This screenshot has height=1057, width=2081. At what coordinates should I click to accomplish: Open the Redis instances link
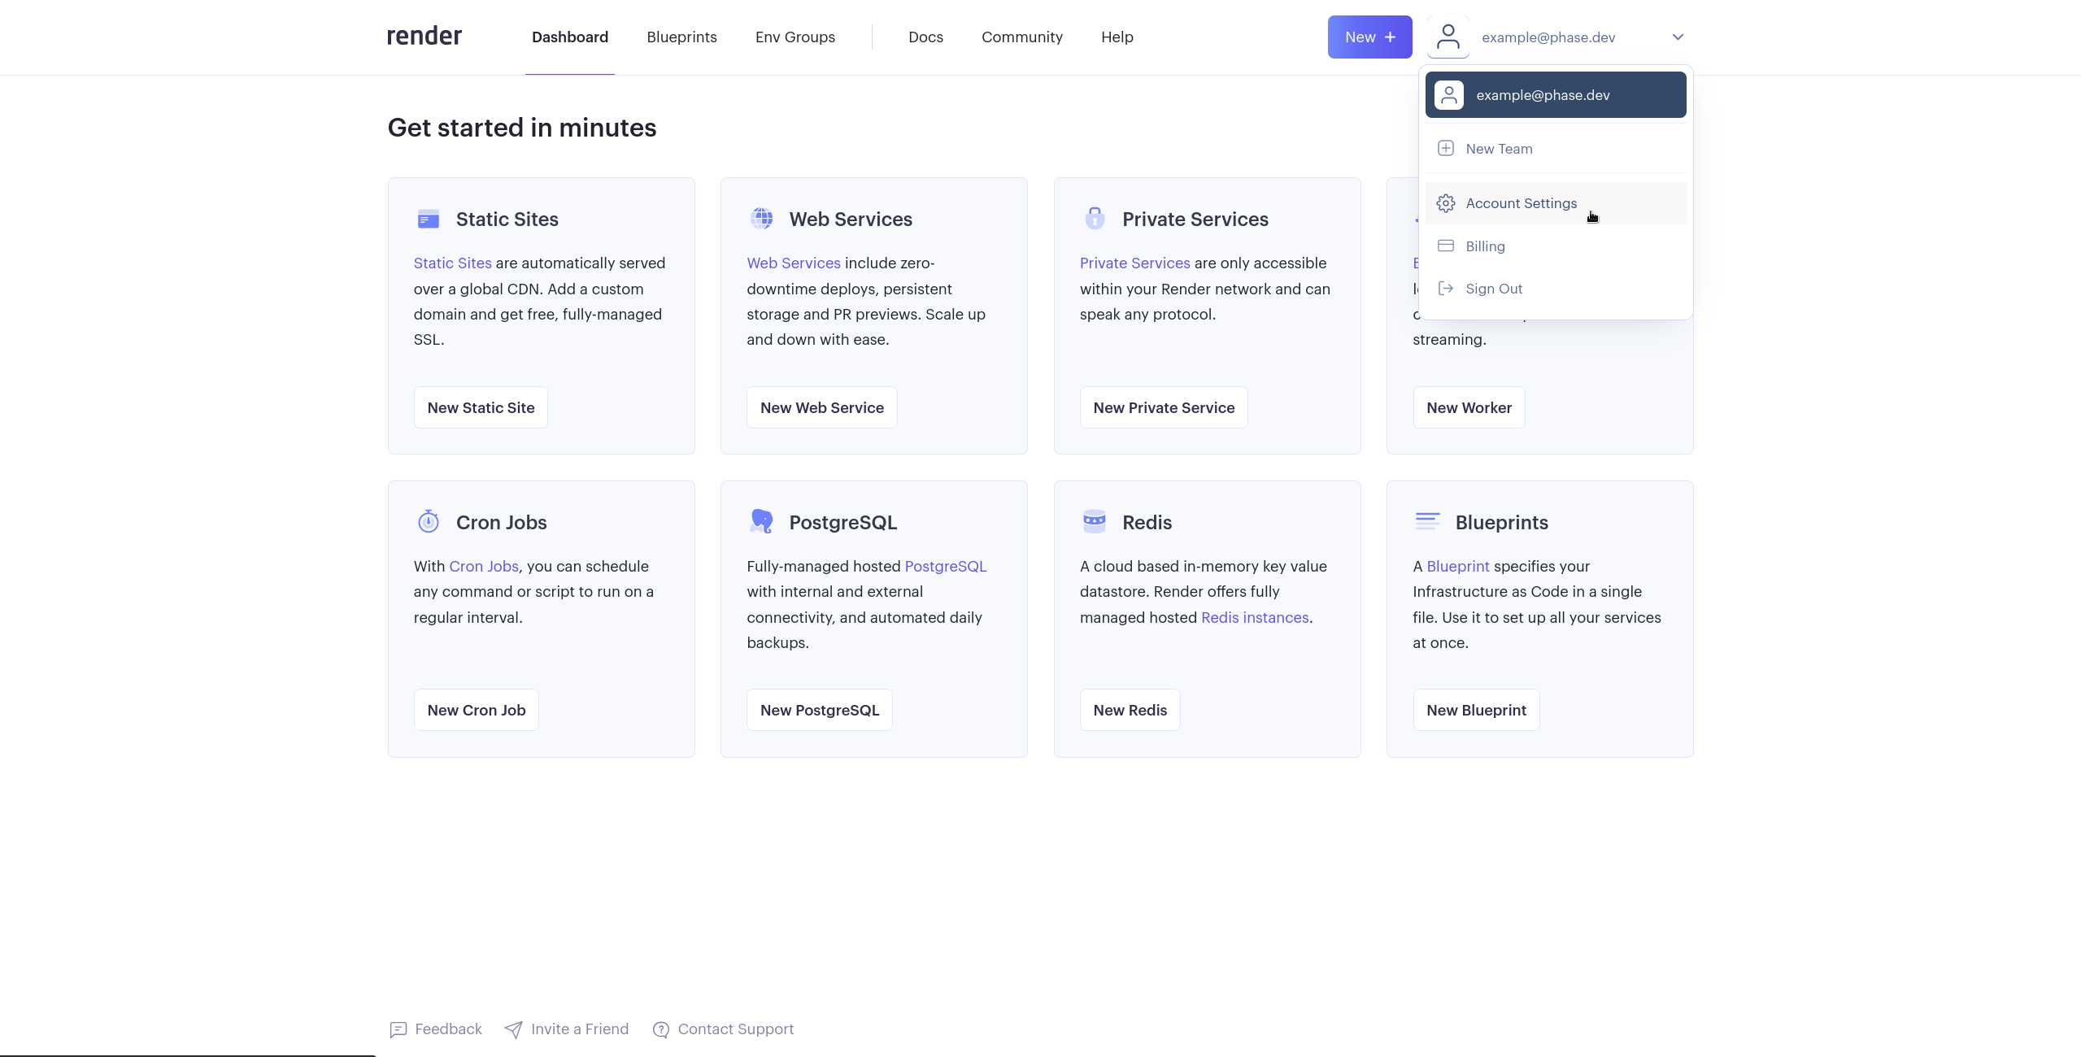[x=1253, y=617]
